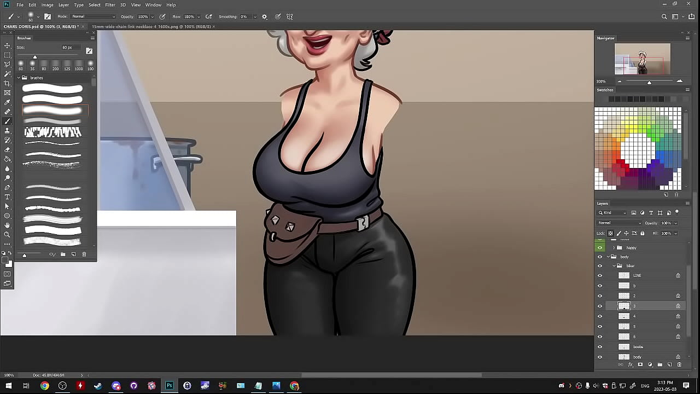Select the Move tool

[7, 45]
